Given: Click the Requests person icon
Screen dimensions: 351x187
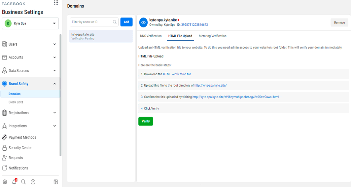Looking at the screenshot, I should click(x=5, y=158).
